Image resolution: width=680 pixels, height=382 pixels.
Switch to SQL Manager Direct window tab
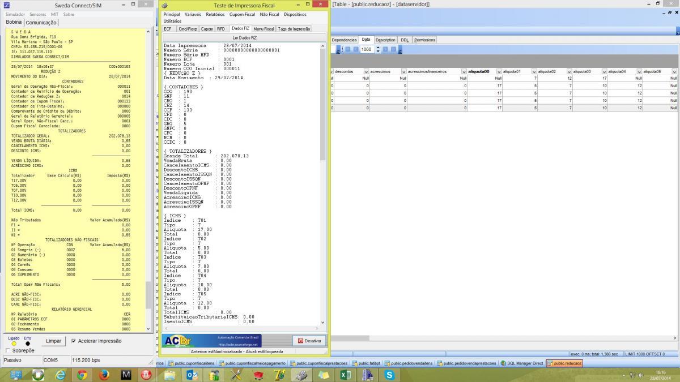point(522,363)
